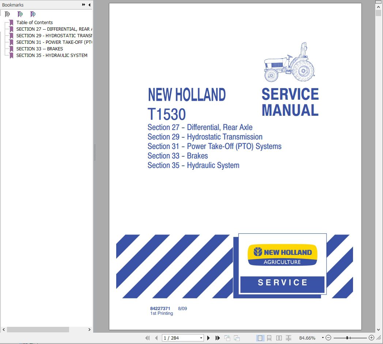Viewport: 383px width, 344px height.
Task: Click the expand current bookmark arrow icon
Action: (x=33, y=14)
